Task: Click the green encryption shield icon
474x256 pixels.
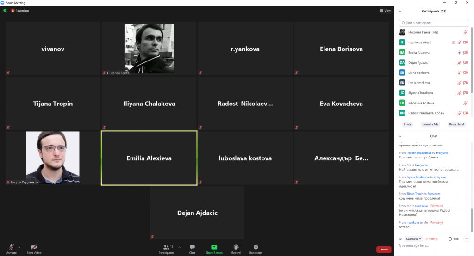Action: point(5,11)
